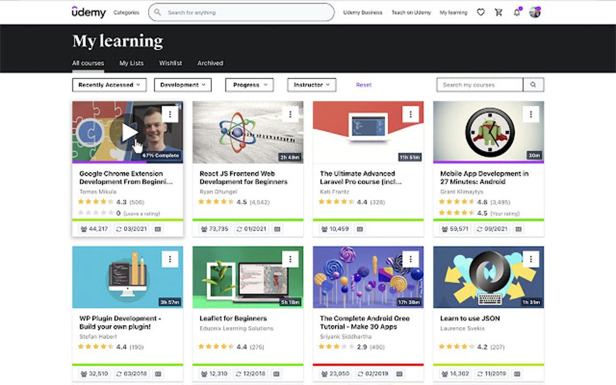This screenshot has width=616, height=385.
Task: Open options menu on Ultimate Advanced Laravel course
Action: pyautogui.click(x=411, y=114)
